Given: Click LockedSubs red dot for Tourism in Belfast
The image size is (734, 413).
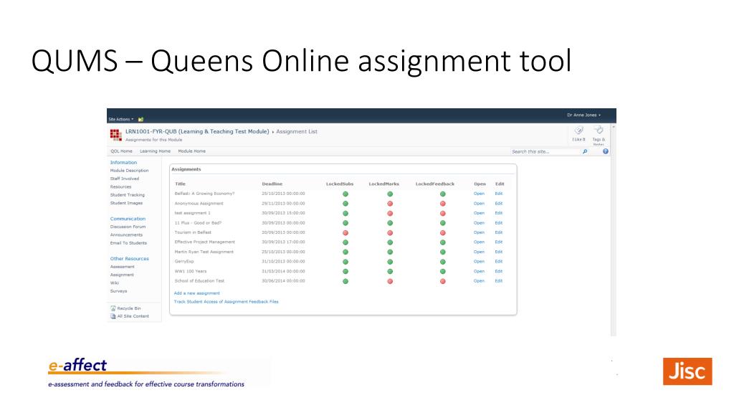Looking at the screenshot, I should coord(345,233).
